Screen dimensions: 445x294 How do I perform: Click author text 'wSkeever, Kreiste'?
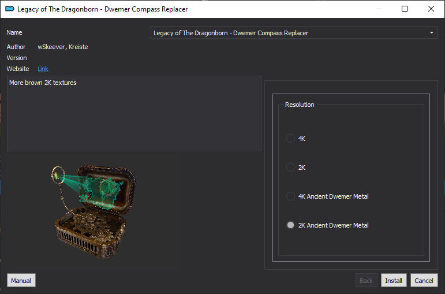(63, 47)
